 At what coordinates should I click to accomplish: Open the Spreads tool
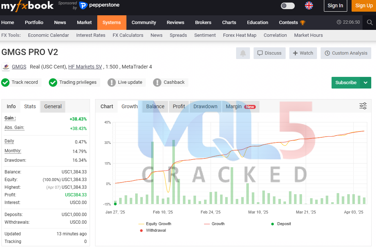click(178, 35)
